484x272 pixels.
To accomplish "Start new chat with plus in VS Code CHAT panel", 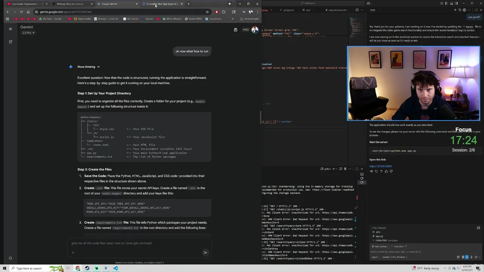I will click(455, 10).
